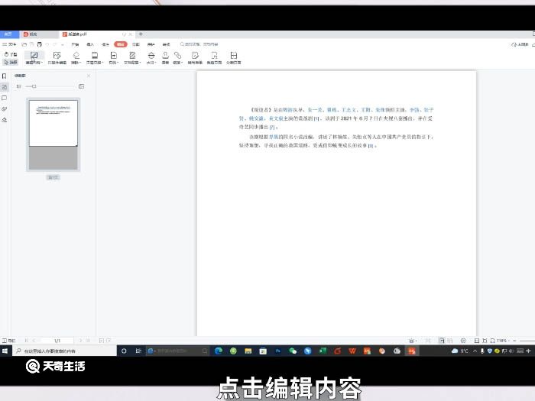The image size is (535, 401).
Task: Click the split page icon
Action: tap(233, 55)
